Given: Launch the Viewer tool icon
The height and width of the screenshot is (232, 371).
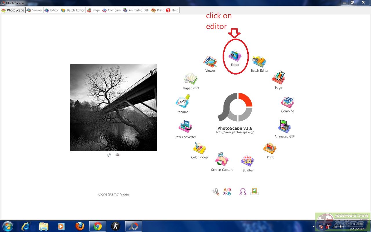Looking at the screenshot, I should [210, 62].
